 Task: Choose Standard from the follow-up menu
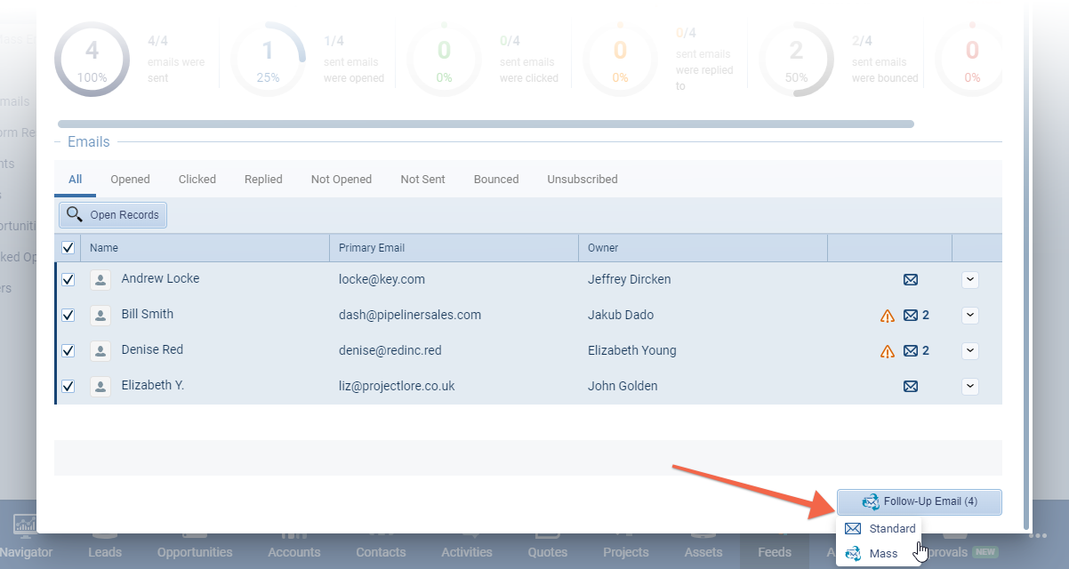pos(880,529)
